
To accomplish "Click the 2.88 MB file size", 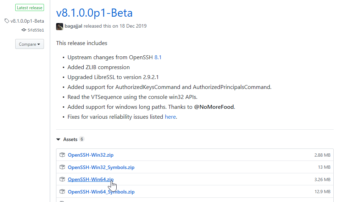I will (322, 155).
